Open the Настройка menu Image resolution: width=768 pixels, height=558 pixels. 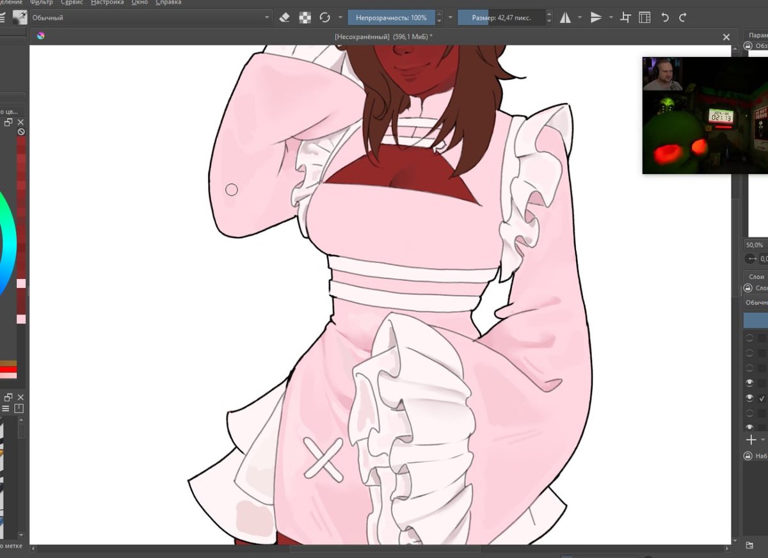pyautogui.click(x=107, y=3)
